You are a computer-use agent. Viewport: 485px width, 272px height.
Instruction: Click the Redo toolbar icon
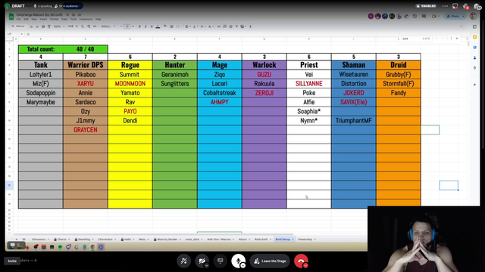(37, 26)
